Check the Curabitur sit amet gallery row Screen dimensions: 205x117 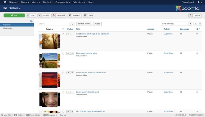coord(64,34)
